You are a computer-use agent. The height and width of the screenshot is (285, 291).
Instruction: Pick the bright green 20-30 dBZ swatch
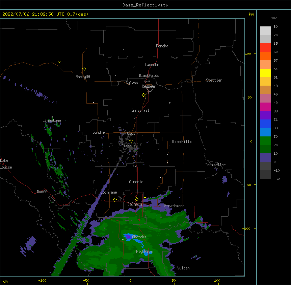click(265, 141)
